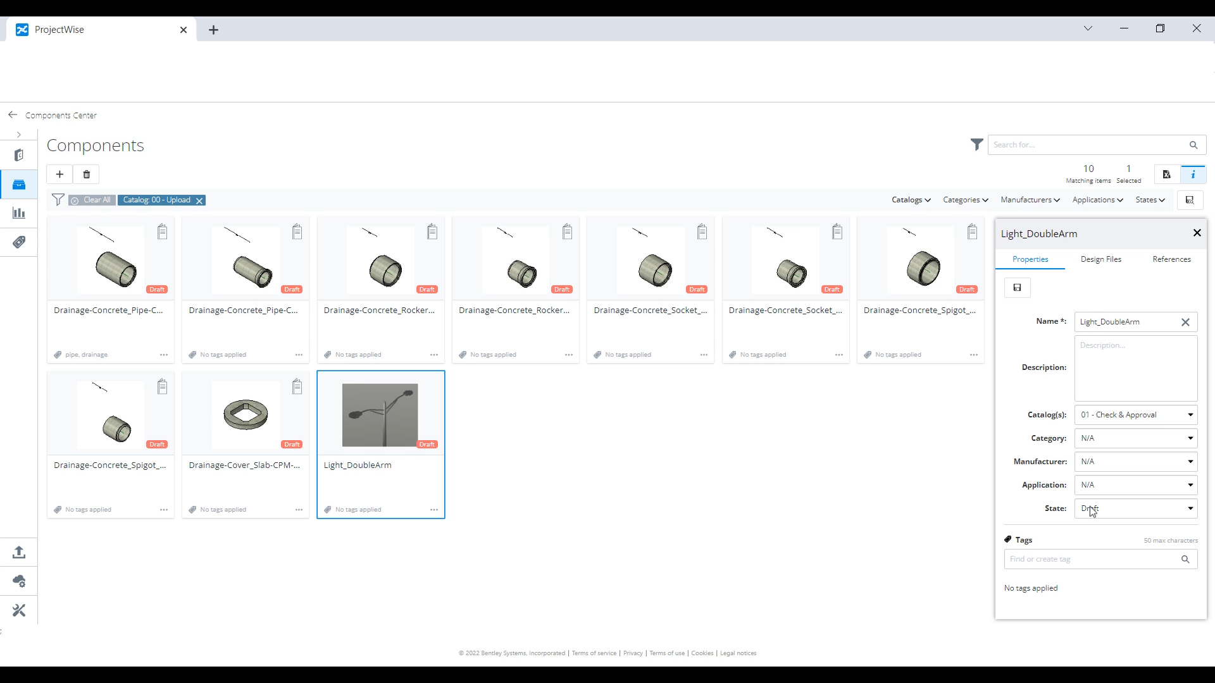Viewport: 1215px width, 683px height.
Task: Toggle clipboard icon on Drainage-Cover_Slab card
Action: tap(297, 386)
